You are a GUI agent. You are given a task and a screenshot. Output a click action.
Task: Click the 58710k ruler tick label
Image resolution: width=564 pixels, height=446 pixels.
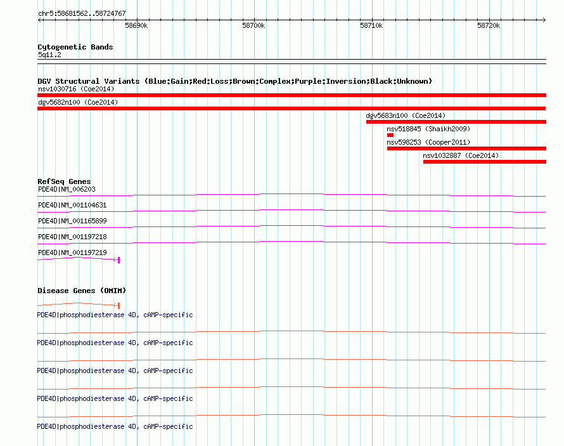(371, 25)
